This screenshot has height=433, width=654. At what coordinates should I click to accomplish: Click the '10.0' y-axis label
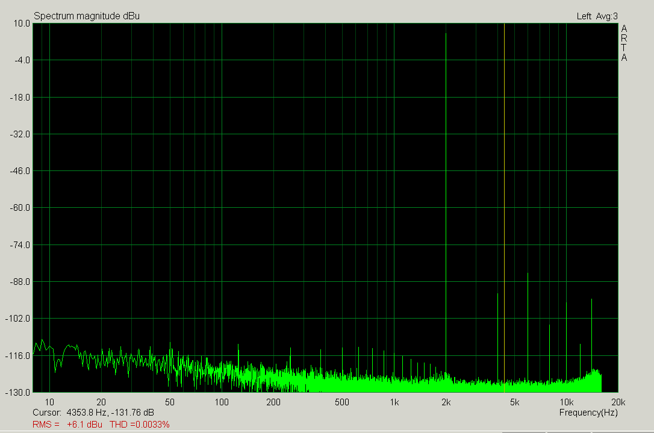22,23
